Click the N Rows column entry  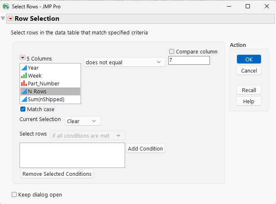[x=37, y=91]
